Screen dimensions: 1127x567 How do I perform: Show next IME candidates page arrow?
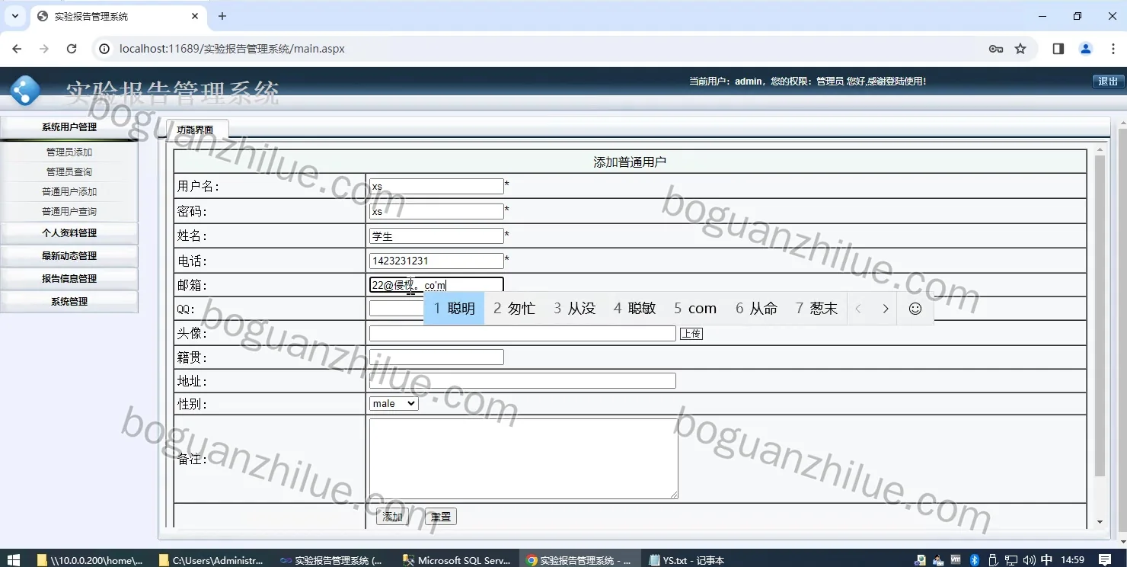885,308
